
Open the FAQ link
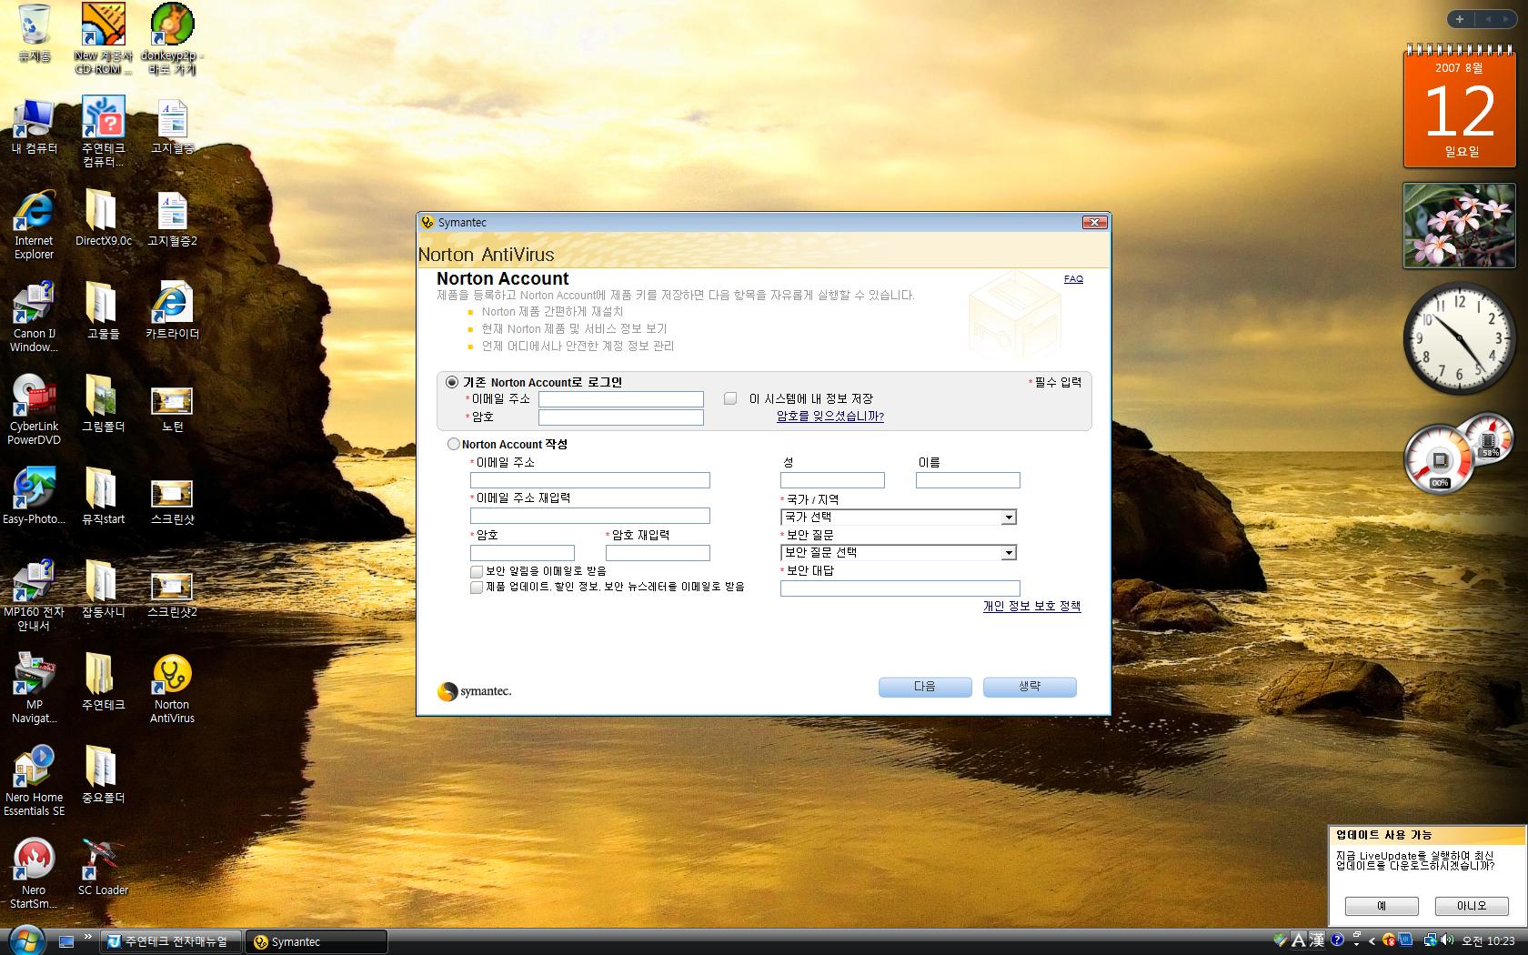point(1073,279)
